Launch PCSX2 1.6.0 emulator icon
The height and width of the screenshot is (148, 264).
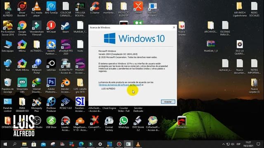[66, 103]
